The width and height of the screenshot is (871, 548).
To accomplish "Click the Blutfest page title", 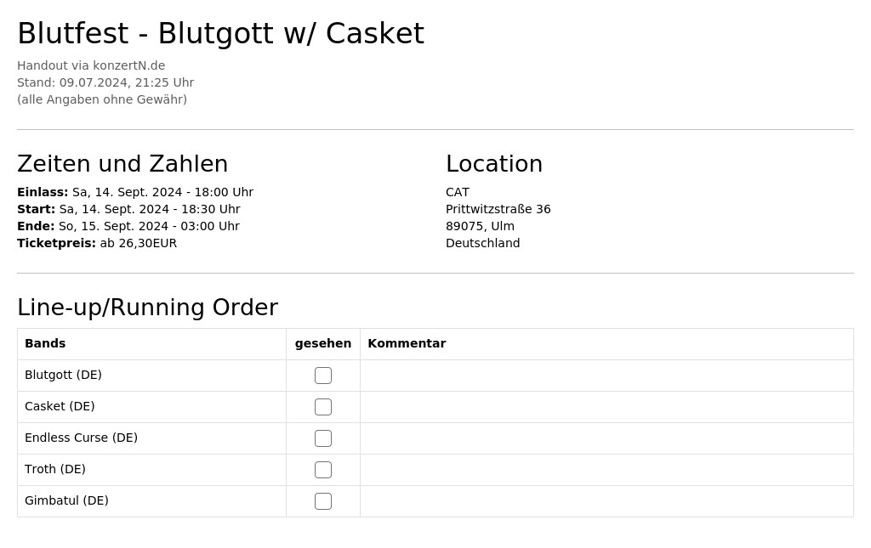I will pos(220,33).
